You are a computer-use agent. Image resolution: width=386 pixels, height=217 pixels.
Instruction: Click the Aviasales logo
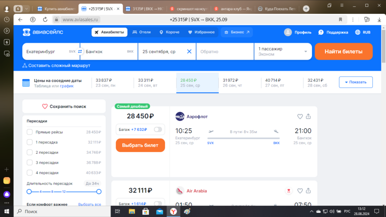pos(43,32)
